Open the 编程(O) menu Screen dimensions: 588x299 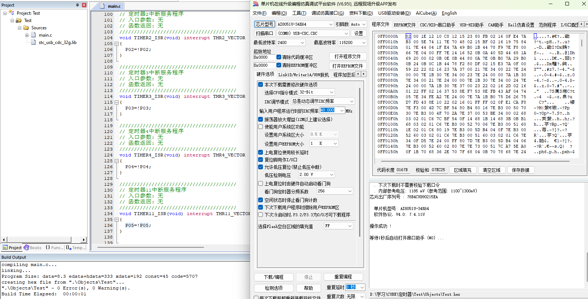tap(279, 13)
